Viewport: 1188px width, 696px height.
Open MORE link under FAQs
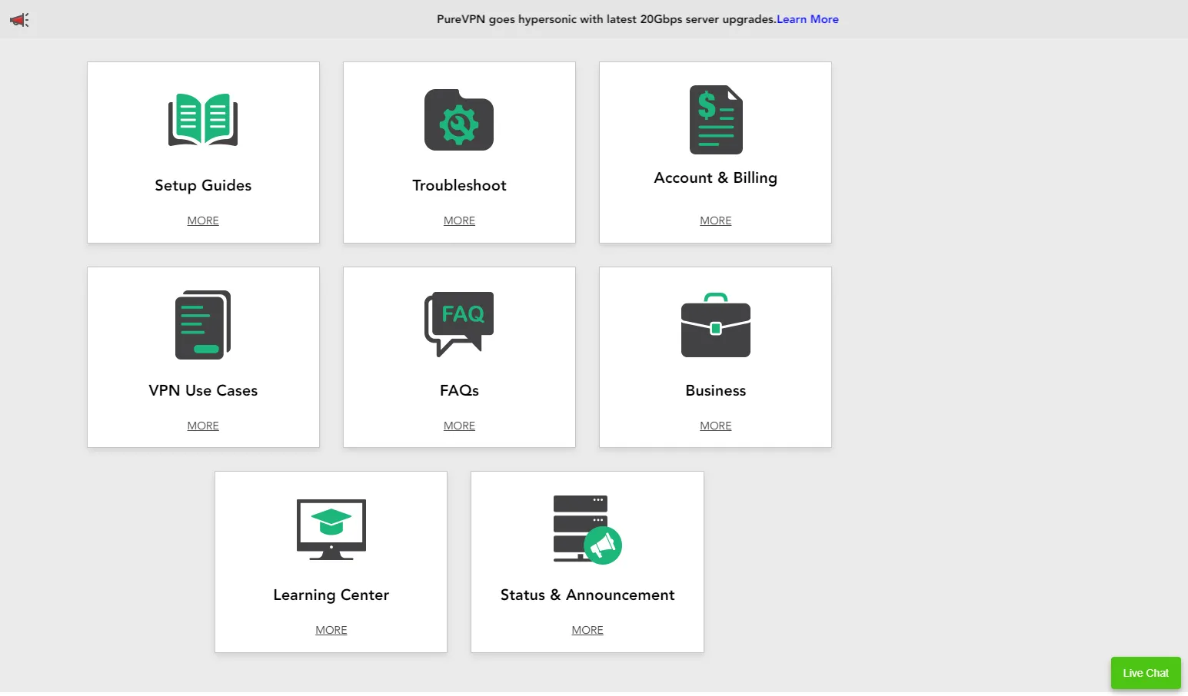[459, 426]
